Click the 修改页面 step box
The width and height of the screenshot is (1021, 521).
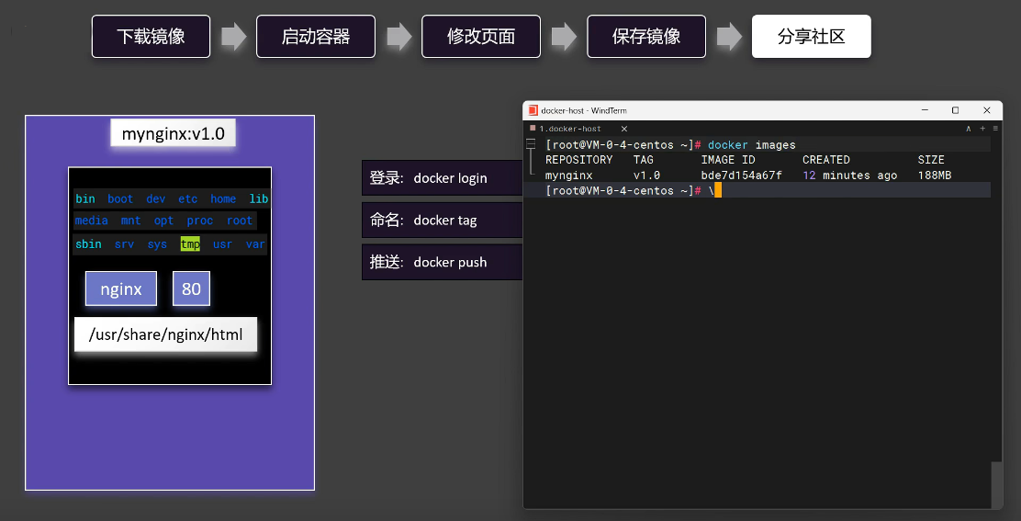click(x=481, y=37)
